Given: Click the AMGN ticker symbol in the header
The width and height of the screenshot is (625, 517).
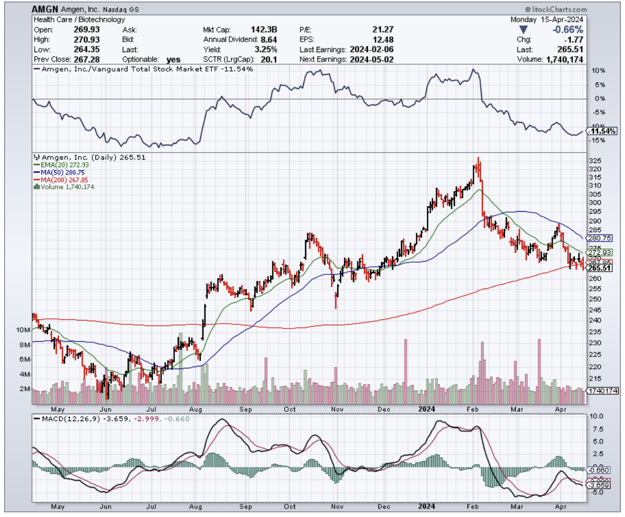Looking at the screenshot, I should 45,9.
